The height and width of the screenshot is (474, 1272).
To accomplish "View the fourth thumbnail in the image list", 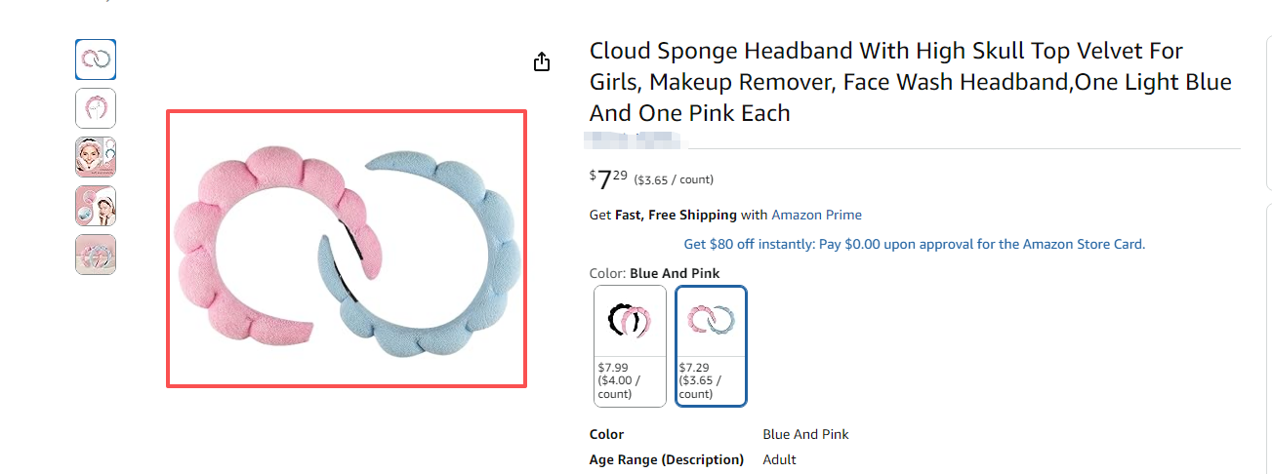I will tap(96, 206).
